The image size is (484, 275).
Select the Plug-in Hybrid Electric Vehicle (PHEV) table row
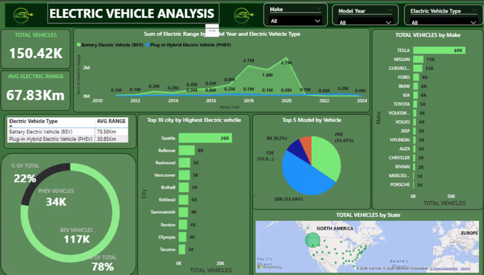coord(68,139)
